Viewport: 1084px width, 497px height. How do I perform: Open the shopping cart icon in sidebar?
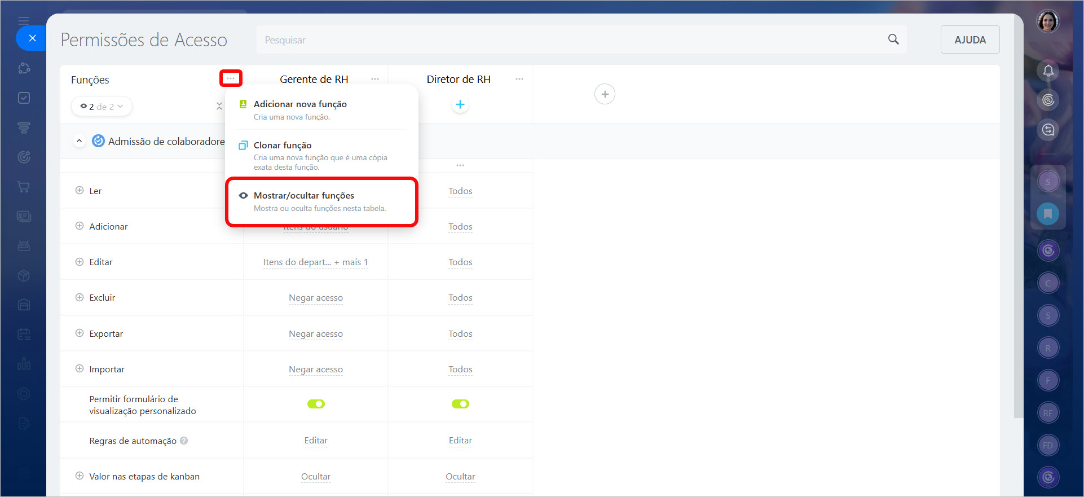(x=24, y=187)
